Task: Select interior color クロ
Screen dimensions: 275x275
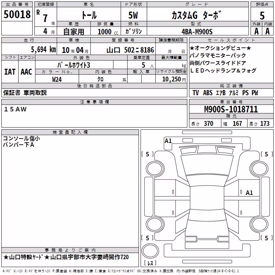Action: [100, 79]
